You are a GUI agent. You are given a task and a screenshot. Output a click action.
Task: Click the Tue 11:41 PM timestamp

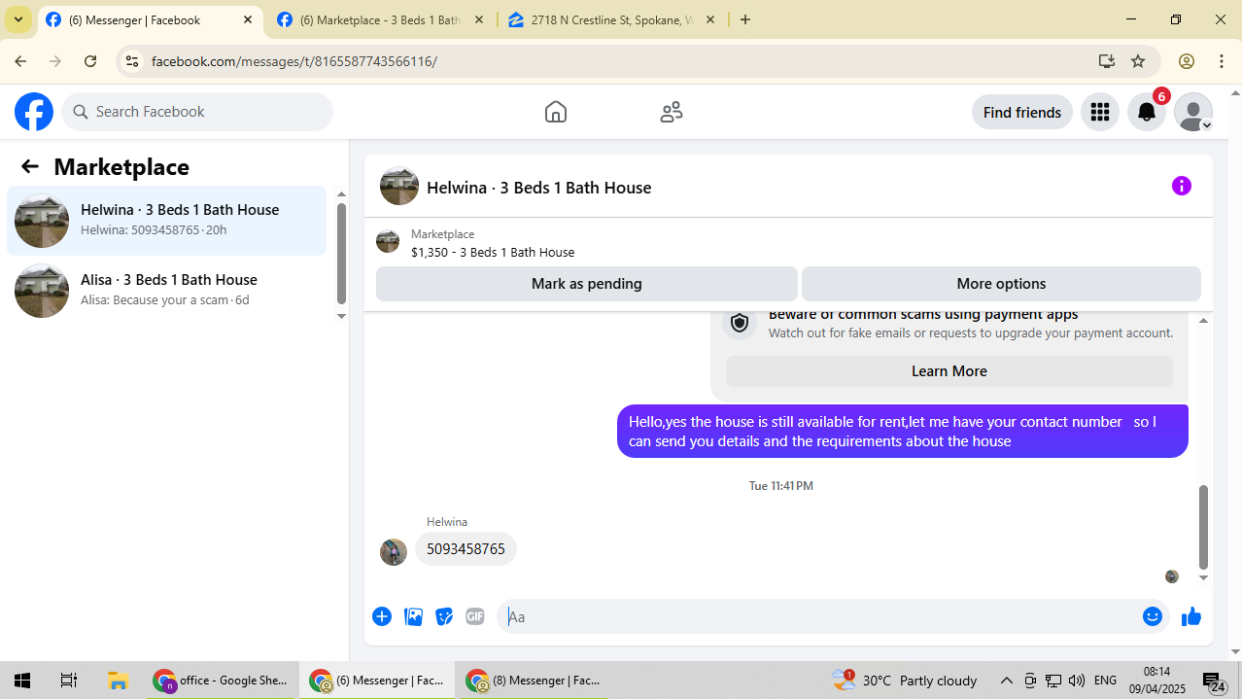(781, 485)
